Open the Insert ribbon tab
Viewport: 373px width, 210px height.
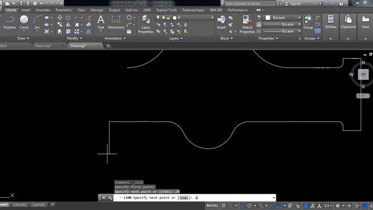point(26,10)
